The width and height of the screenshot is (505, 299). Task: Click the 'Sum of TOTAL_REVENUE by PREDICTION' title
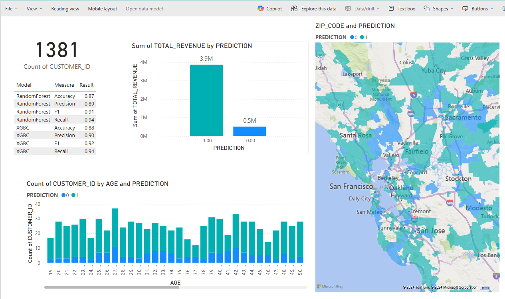192,46
